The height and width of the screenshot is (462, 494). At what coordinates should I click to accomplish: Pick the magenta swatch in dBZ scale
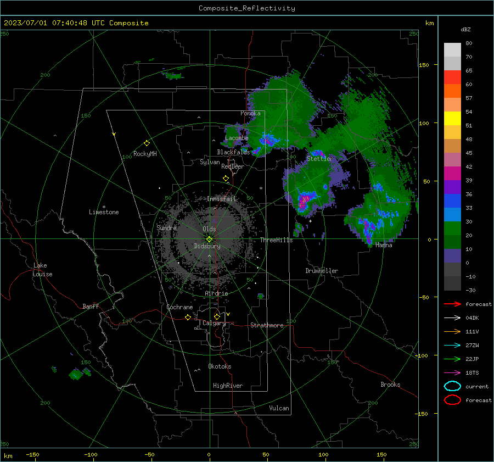(452, 174)
